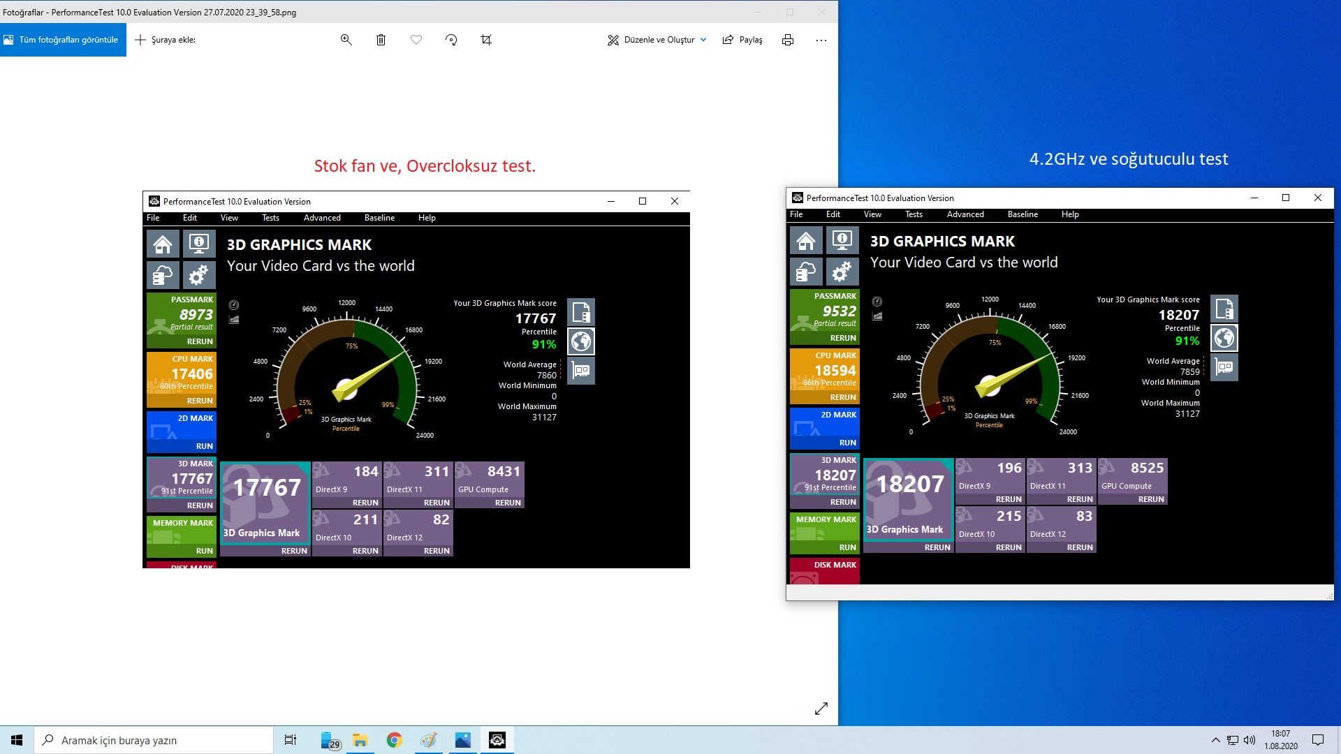Open the three-dots more options menu
Screen dimensions: 1341x754
821,40
